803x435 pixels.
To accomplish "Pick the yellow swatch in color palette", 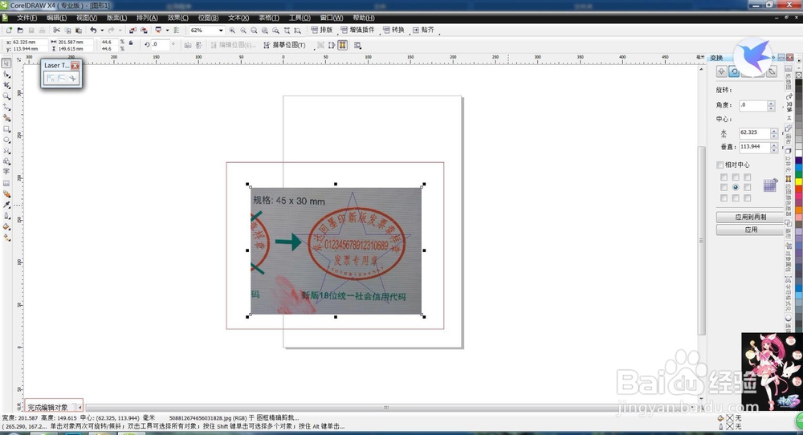I will coord(799,181).
